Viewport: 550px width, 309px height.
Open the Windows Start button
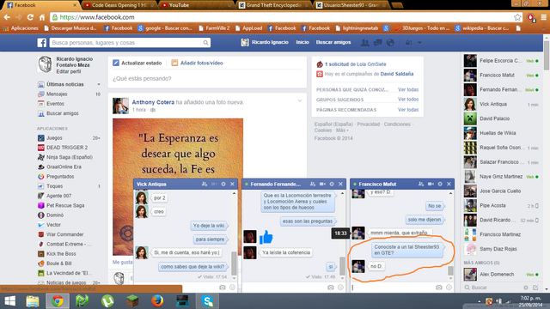[x=9, y=301]
